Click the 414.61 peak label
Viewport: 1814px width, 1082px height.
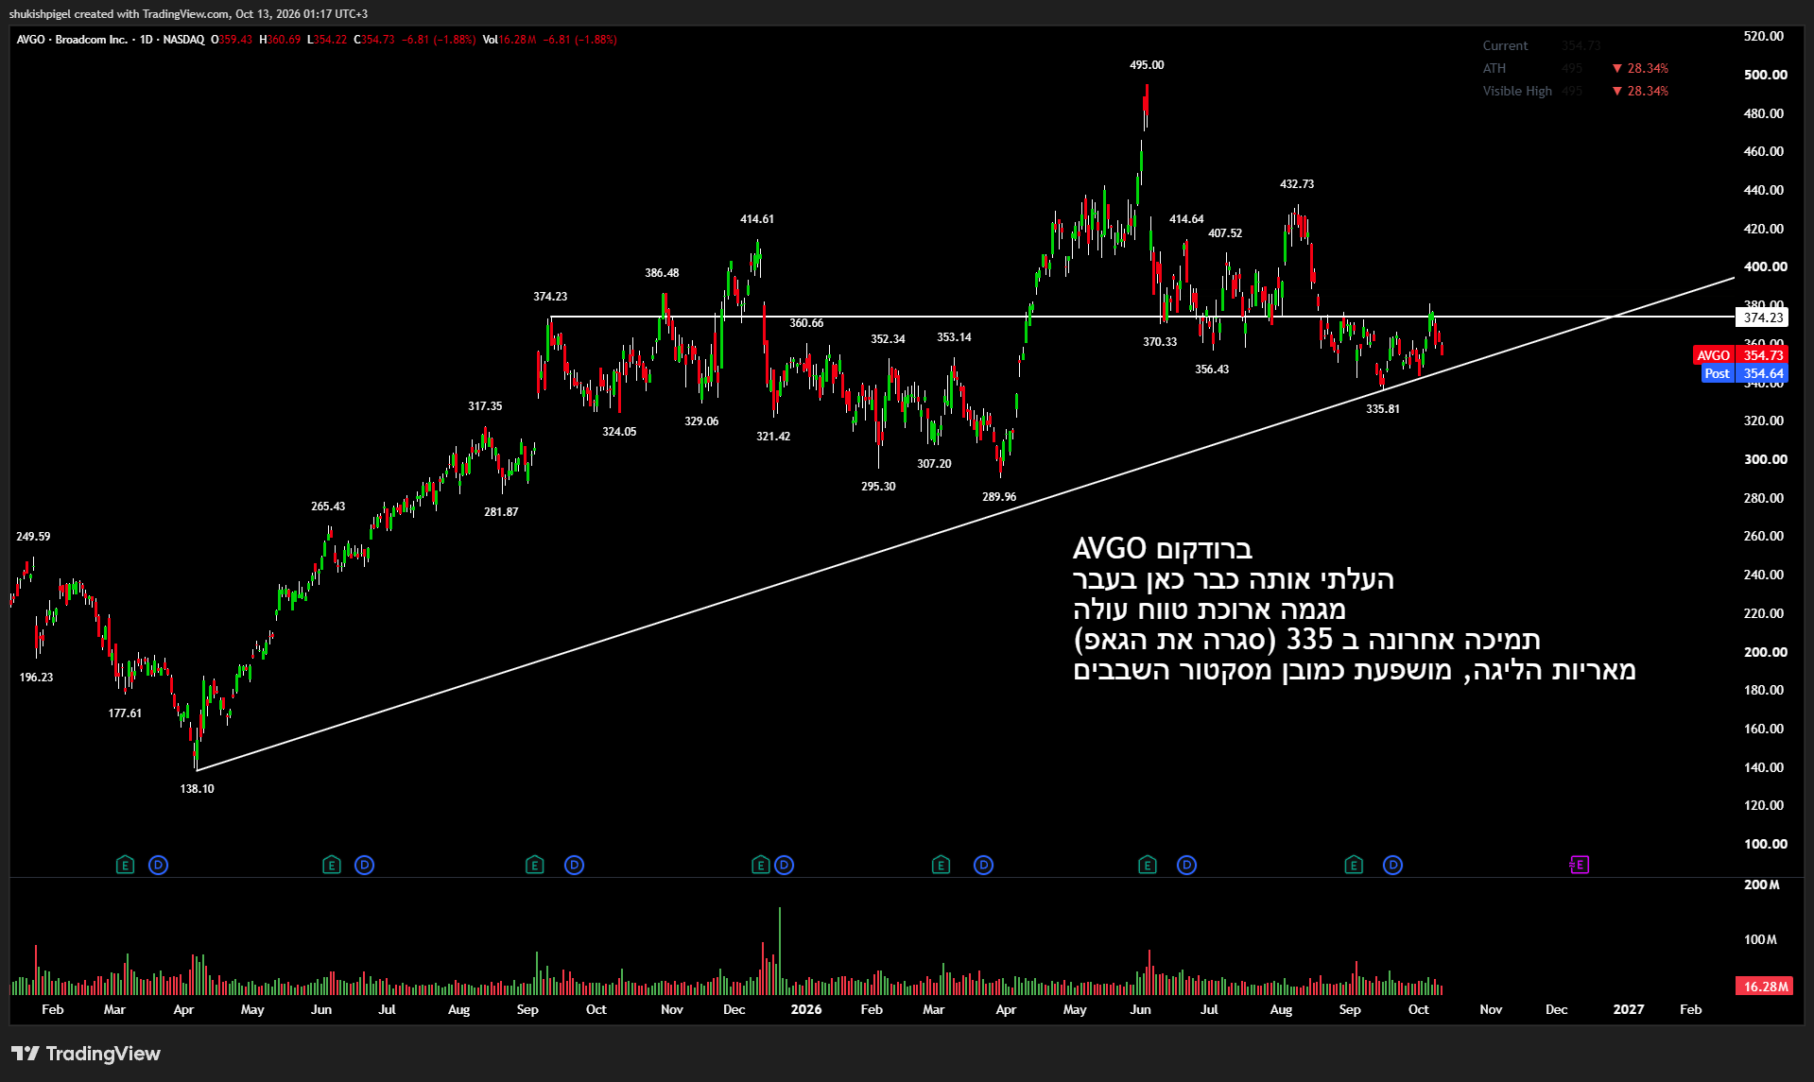click(757, 219)
